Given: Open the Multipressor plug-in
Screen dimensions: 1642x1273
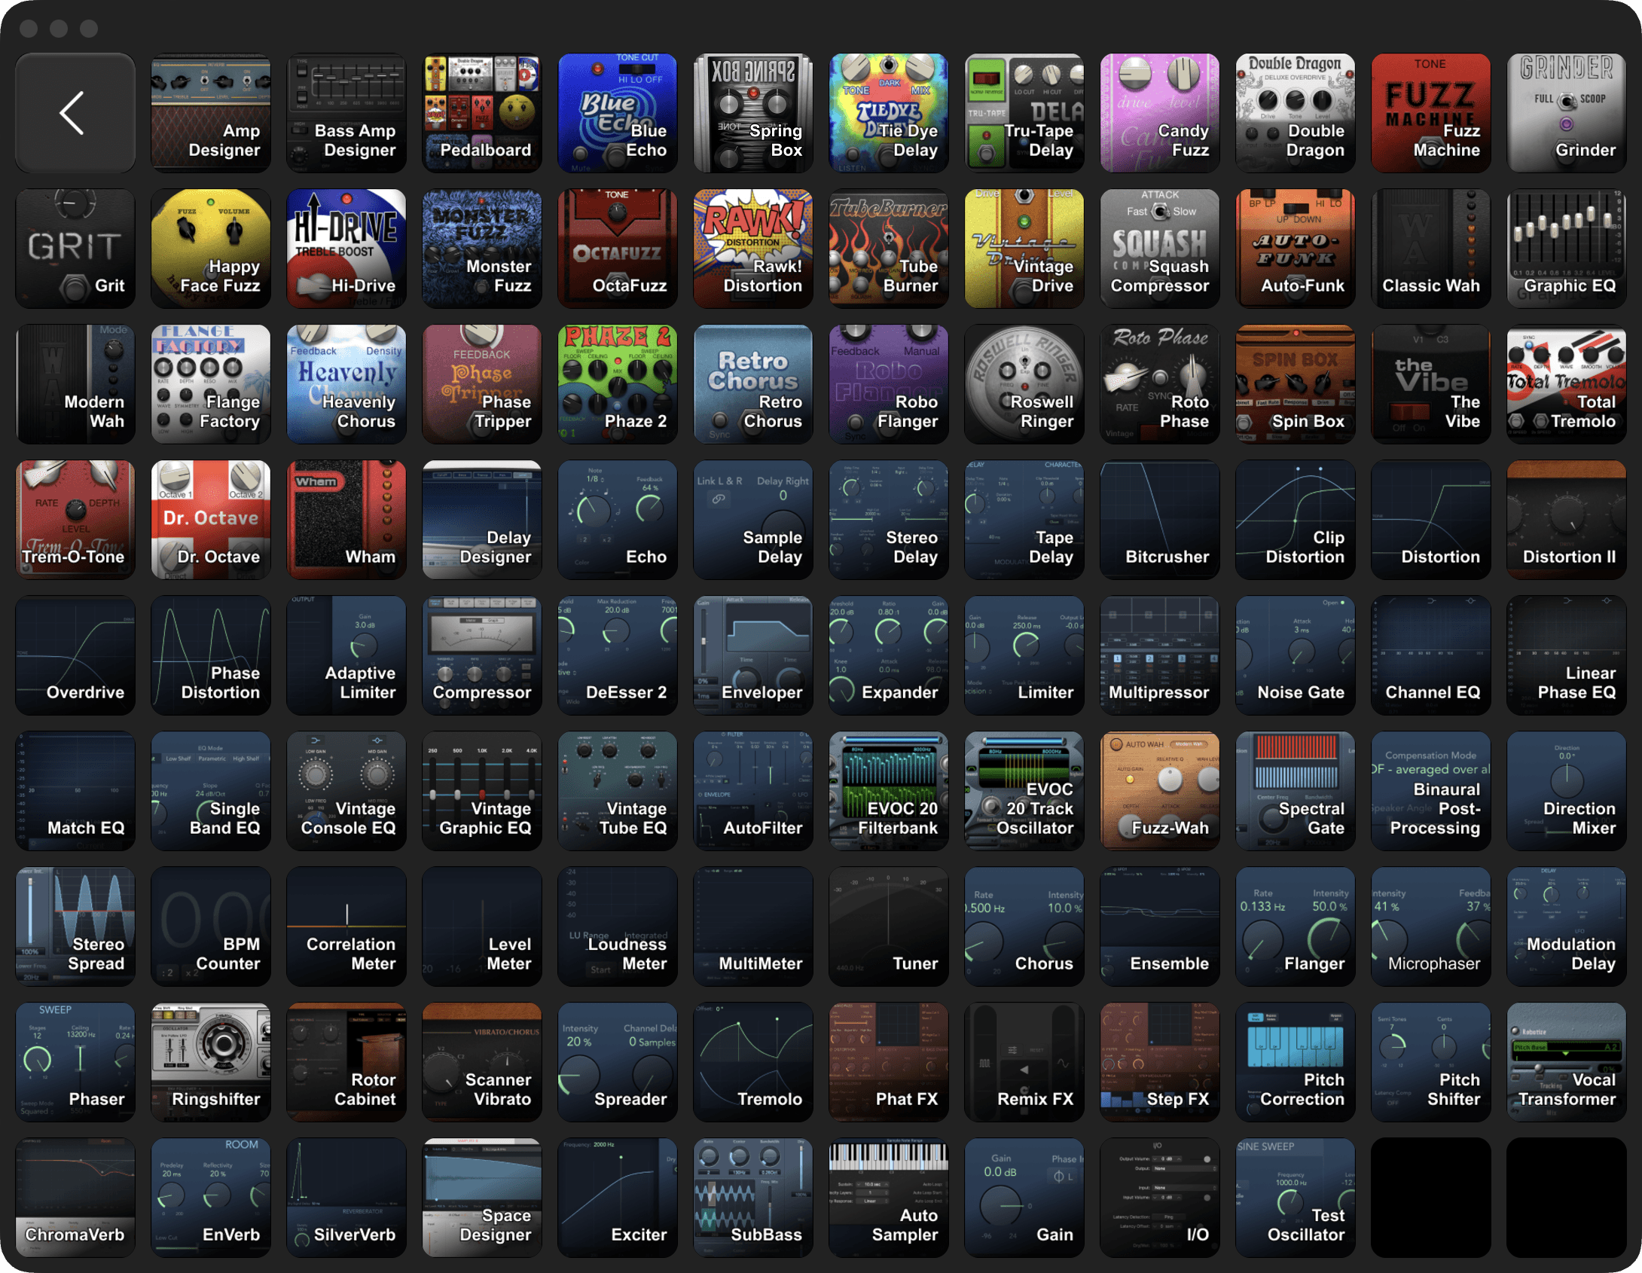Looking at the screenshot, I should click(1160, 655).
